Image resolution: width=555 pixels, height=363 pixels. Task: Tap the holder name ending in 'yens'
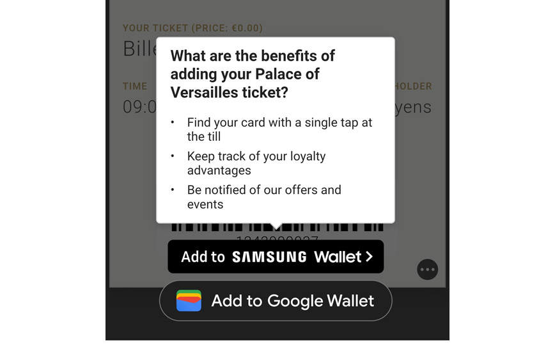point(413,107)
